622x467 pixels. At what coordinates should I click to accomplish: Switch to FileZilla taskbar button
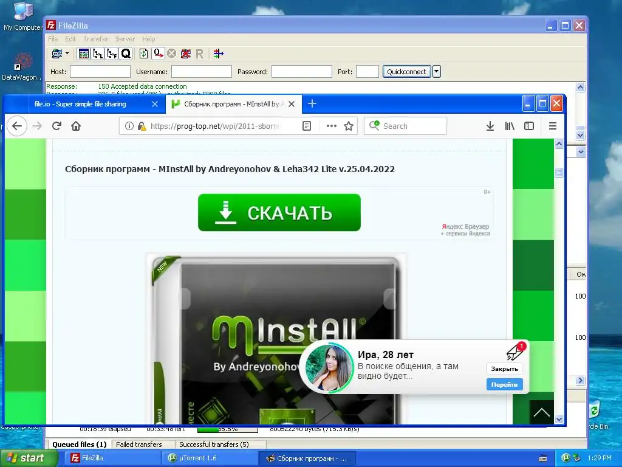pyautogui.click(x=111, y=458)
